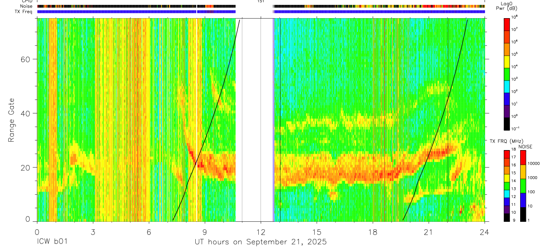Click the x-axis tick label '3'
The width and height of the screenshot is (545, 251).
coord(93,232)
